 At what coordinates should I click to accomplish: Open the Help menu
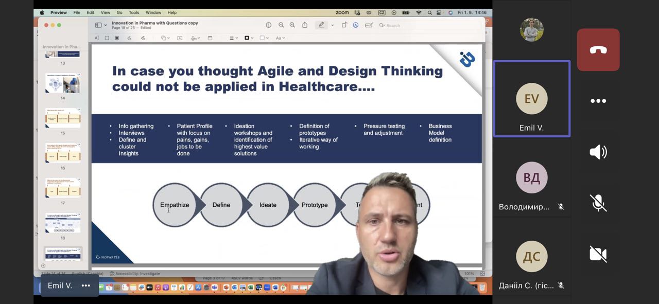click(172, 12)
